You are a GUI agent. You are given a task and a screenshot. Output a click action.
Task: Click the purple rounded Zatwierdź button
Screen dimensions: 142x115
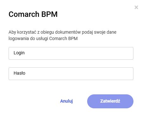point(110,101)
